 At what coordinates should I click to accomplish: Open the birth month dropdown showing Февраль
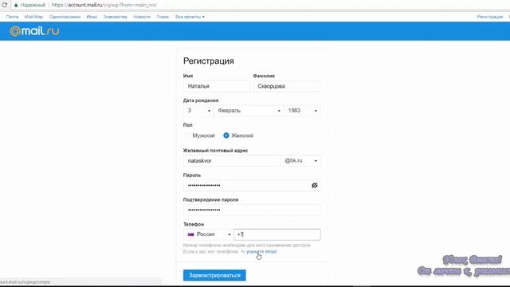click(x=249, y=111)
